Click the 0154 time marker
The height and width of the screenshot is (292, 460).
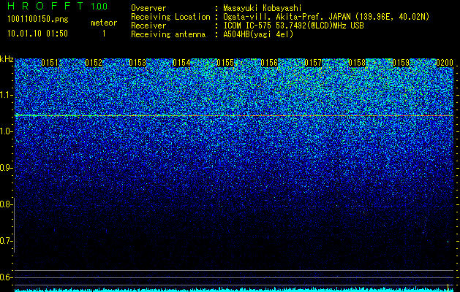tap(181, 63)
